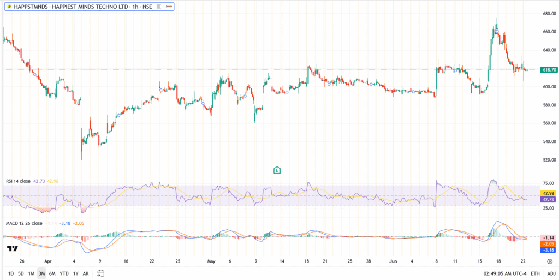Select the 6M time range

tap(52, 273)
